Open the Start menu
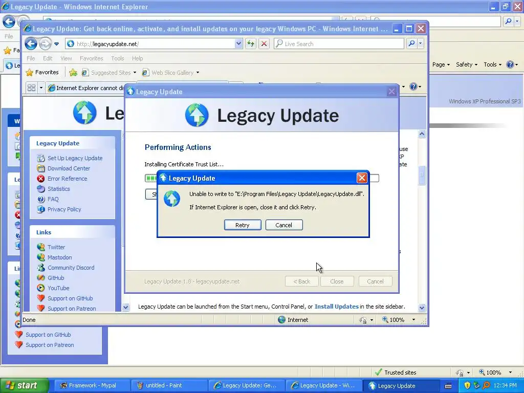The image size is (524, 393). 24,385
